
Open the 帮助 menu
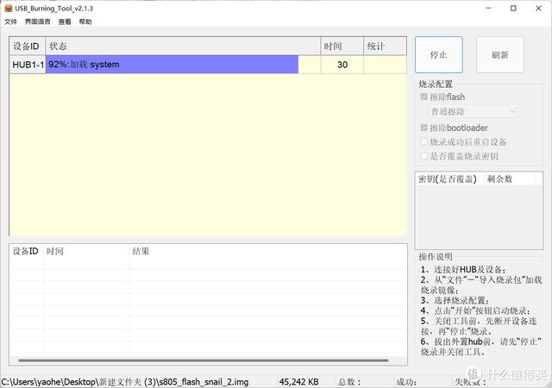(85, 22)
